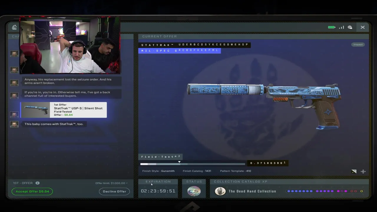Image resolution: width=377 pixels, height=212 pixels.
Task: Click the info icon beside 1ST - OFFER
Action: tap(37, 183)
